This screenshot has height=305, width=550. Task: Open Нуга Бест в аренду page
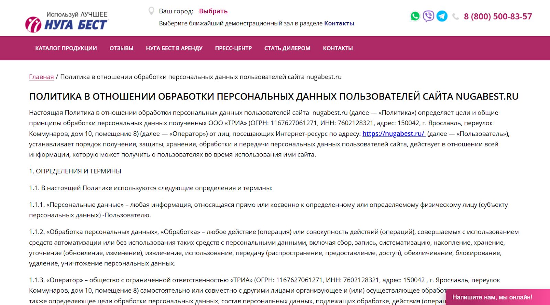(174, 48)
